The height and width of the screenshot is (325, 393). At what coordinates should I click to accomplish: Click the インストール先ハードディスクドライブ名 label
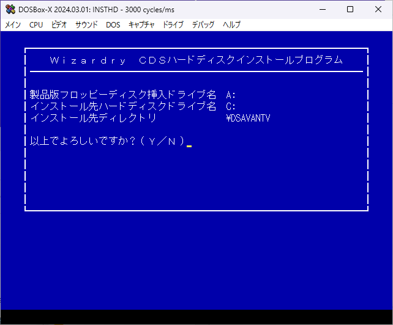(123, 106)
